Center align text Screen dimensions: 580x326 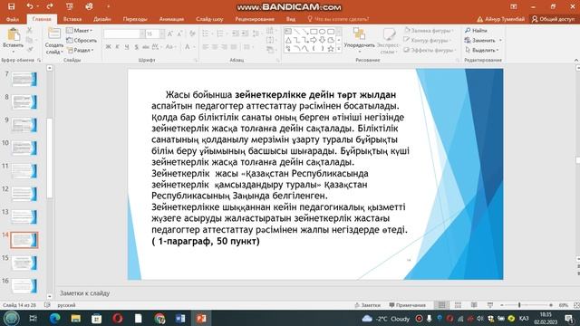click(215, 47)
